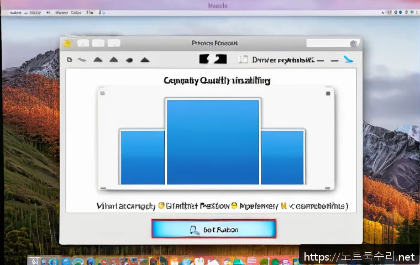This screenshot has width=420, height=265.
Task: Select the tall center blue bar in the chart
Action: [213, 141]
